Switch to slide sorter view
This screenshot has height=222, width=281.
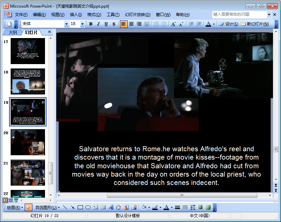(11, 200)
